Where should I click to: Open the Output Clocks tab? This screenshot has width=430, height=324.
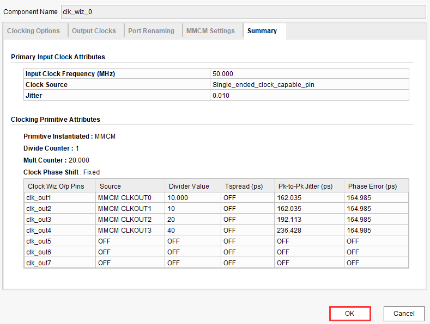pyautogui.click(x=94, y=31)
